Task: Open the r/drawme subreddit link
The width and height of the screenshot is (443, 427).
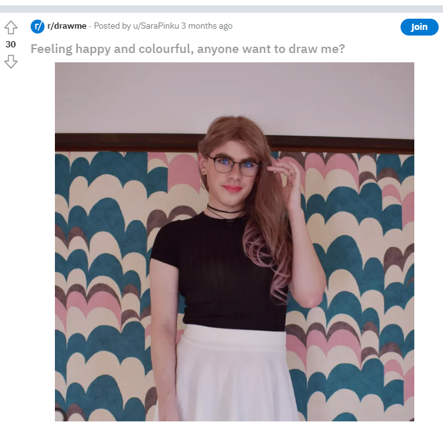Action: 67,26
